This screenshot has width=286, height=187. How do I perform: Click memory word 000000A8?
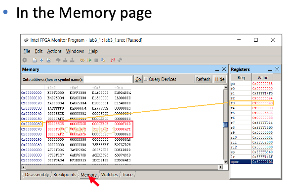pos(123,140)
